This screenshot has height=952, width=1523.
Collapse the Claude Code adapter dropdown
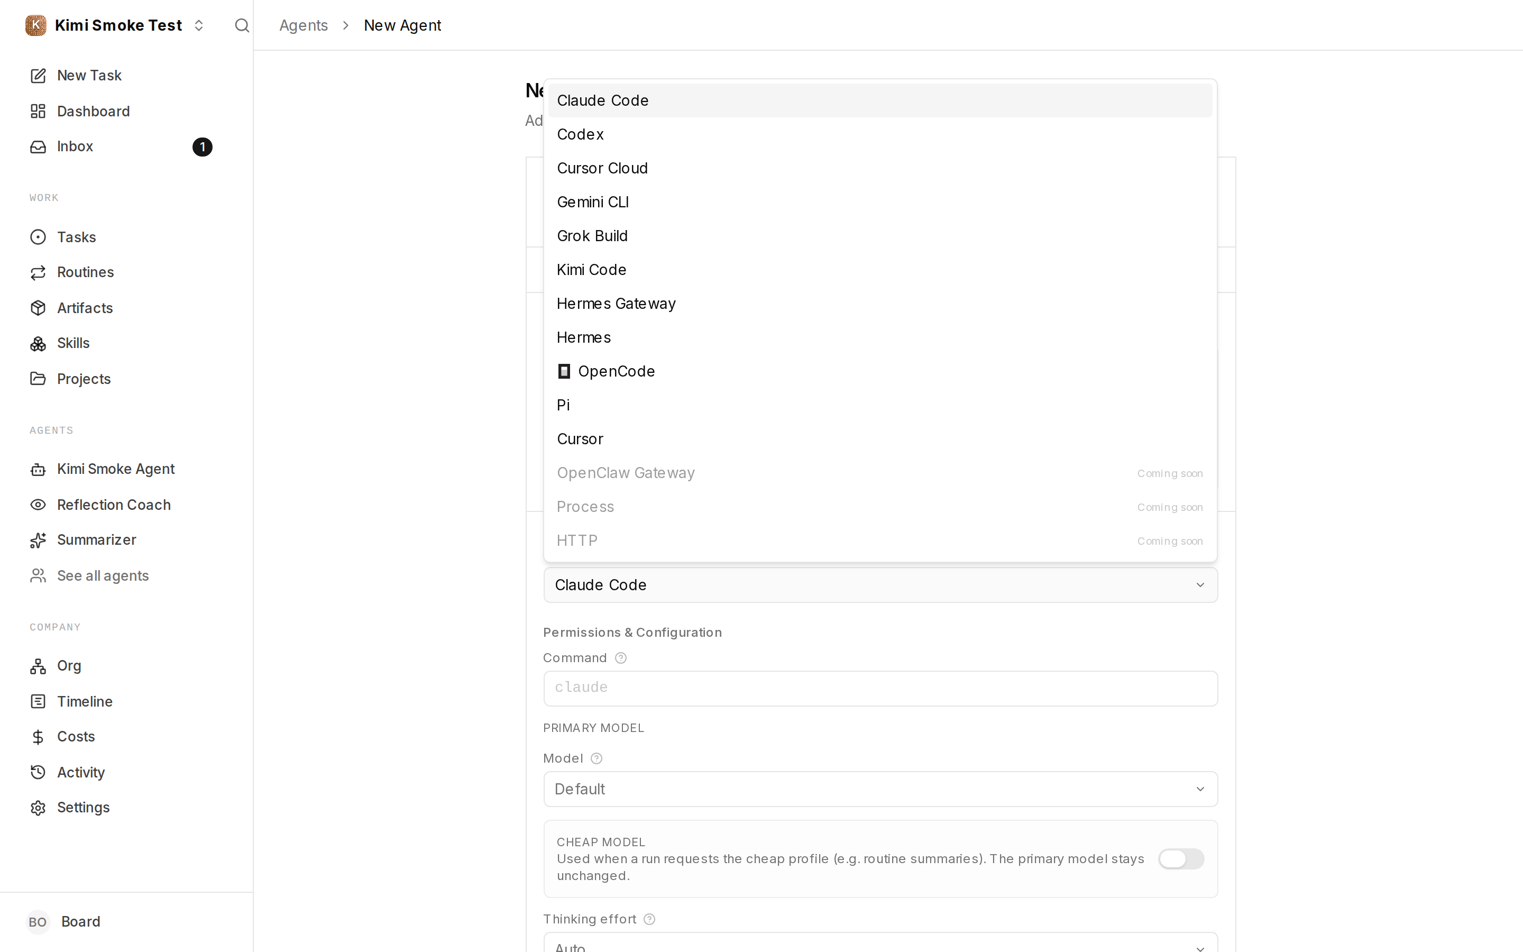click(x=880, y=585)
